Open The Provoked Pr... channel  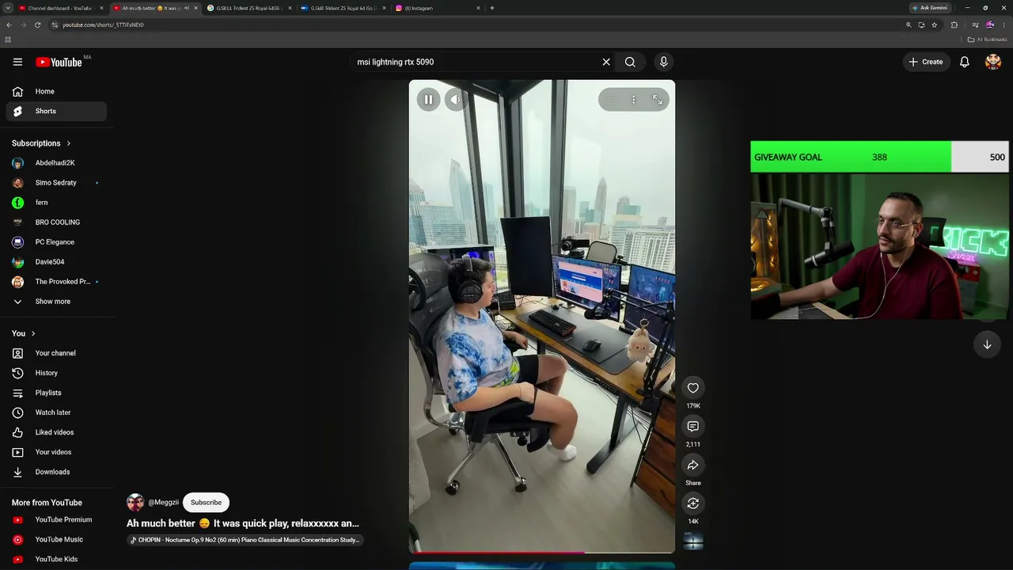click(56, 282)
